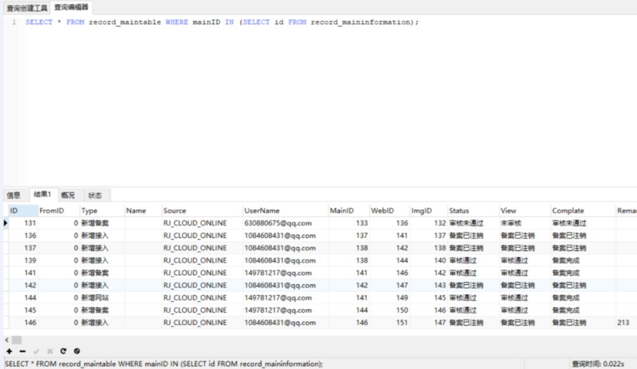The height and width of the screenshot is (369, 637).
Task: Apply changes with the checkmark icon
Action: [36, 351]
